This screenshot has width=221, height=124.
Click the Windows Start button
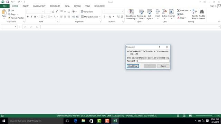[x=4, y=121]
